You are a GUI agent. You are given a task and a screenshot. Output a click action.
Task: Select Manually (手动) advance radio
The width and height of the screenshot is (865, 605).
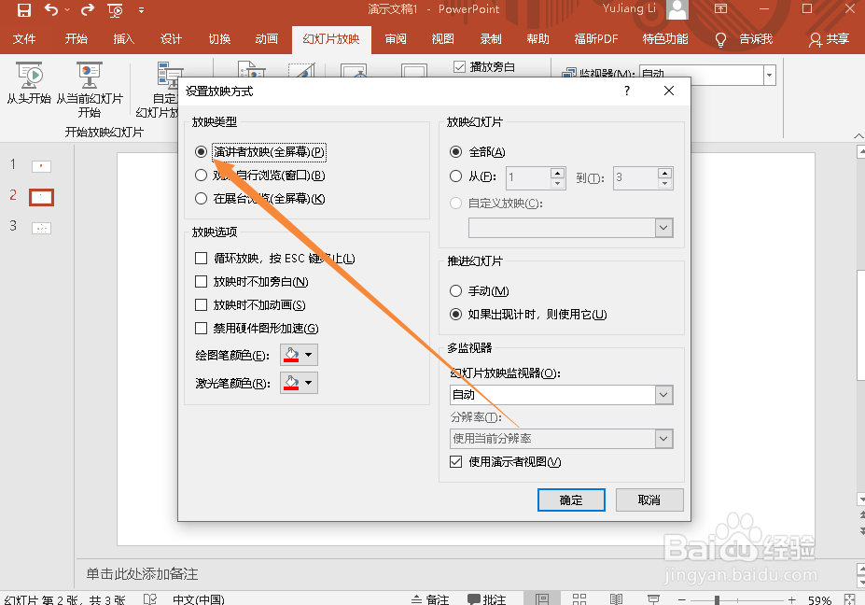pos(455,291)
